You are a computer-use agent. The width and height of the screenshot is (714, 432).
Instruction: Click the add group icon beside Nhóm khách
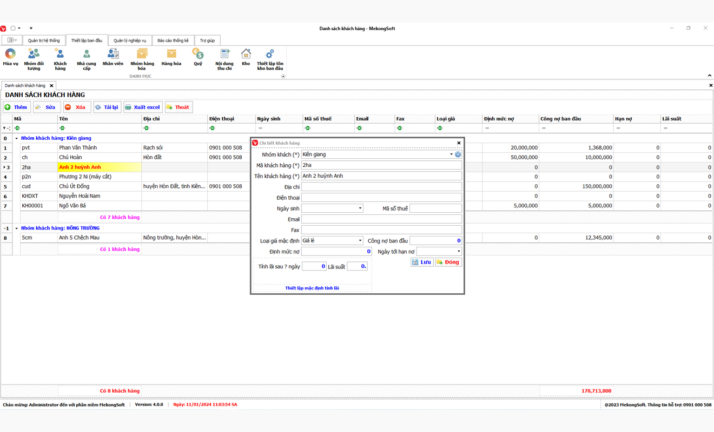pyautogui.click(x=458, y=154)
